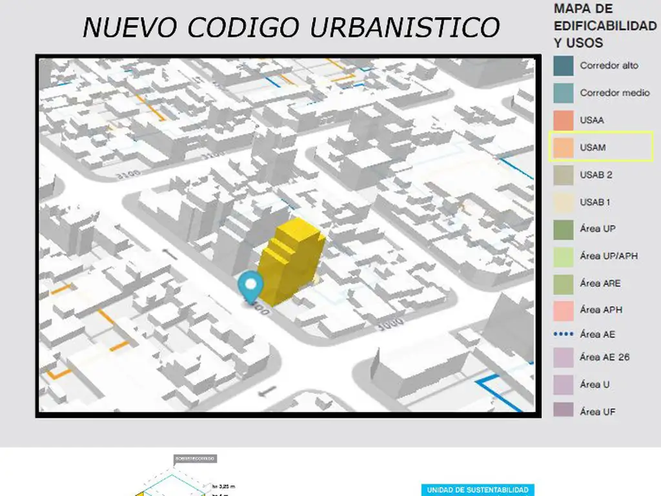Image resolution: width=661 pixels, height=496 pixels.
Task: Select the USAA legend color swatch
Action: 563,120
